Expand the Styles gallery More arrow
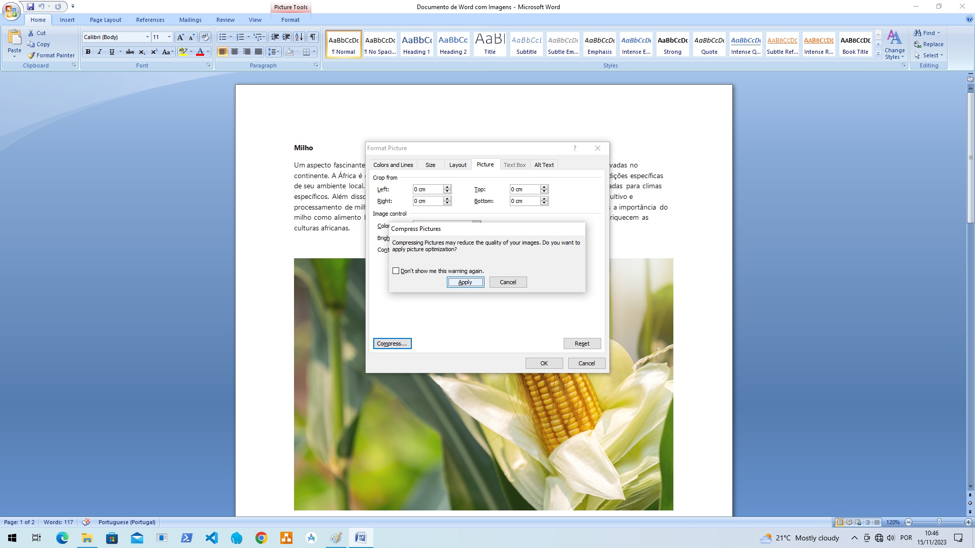The image size is (975, 548). (x=878, y=54)
